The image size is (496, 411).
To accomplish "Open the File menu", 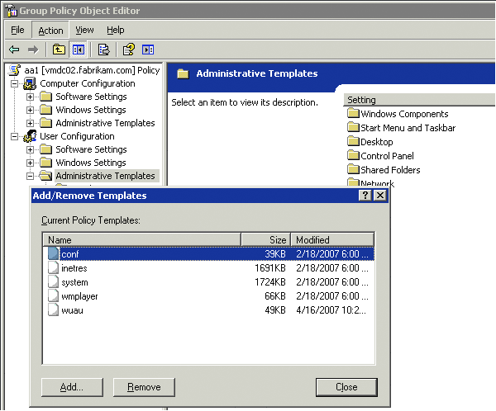I will point(17,30).
